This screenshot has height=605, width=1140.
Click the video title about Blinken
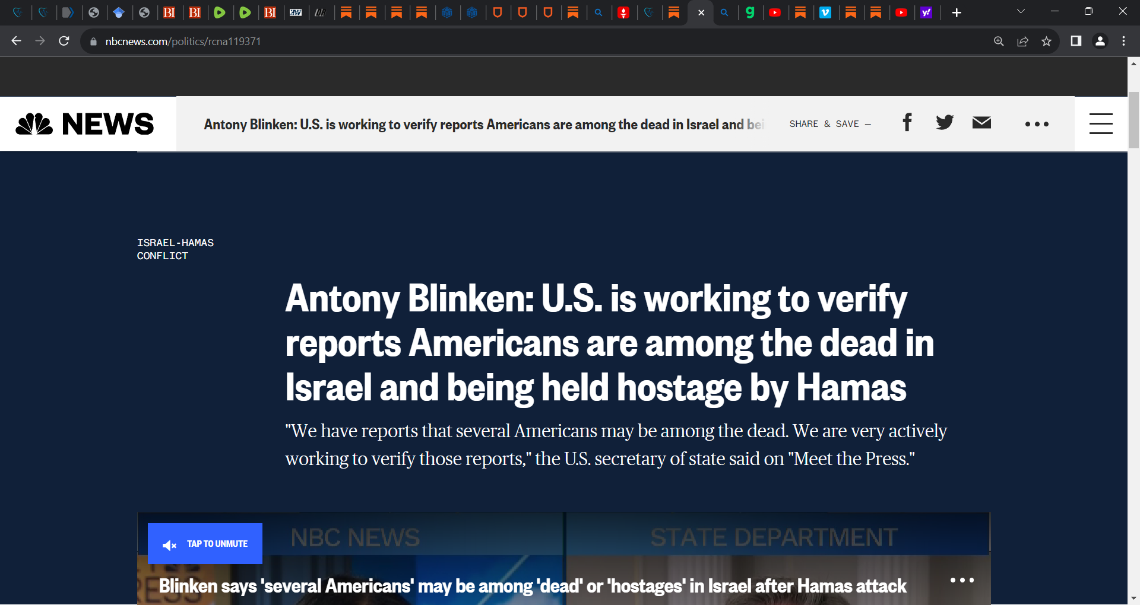pyautogui.click(x=533, y=586)
